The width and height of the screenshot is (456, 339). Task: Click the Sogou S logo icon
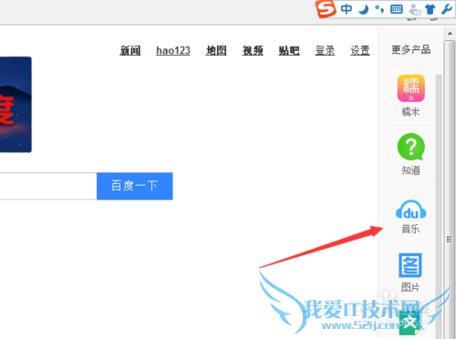326,9
